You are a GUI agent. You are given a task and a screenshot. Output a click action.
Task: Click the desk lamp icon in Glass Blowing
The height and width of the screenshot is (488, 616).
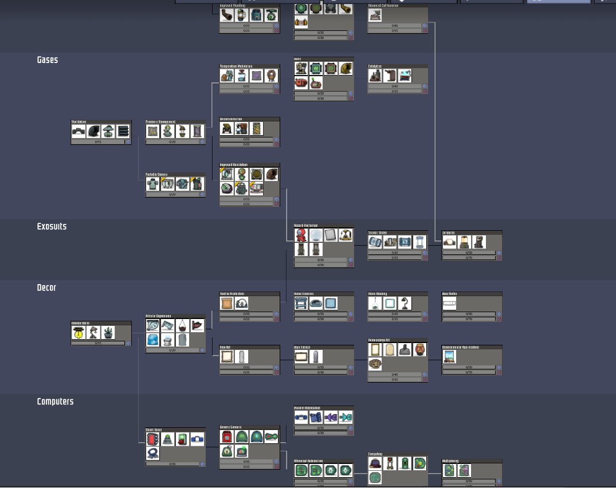point(405,304)
